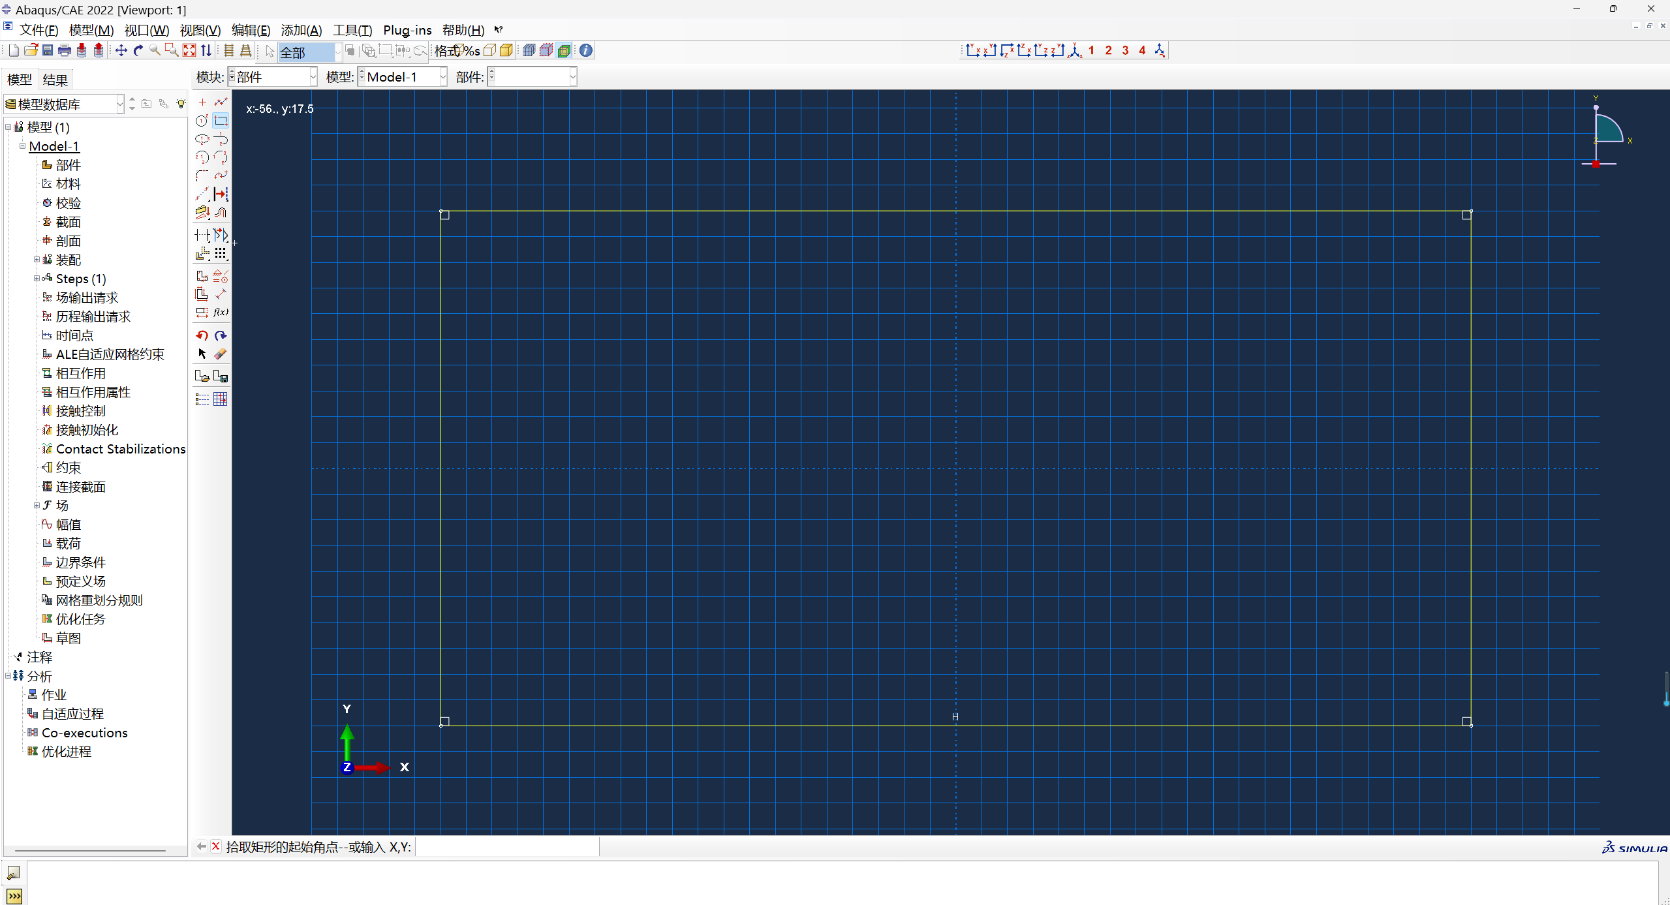Select the 作业 tree item
This screenshot has height=905, width=1670.
point(54,695)
